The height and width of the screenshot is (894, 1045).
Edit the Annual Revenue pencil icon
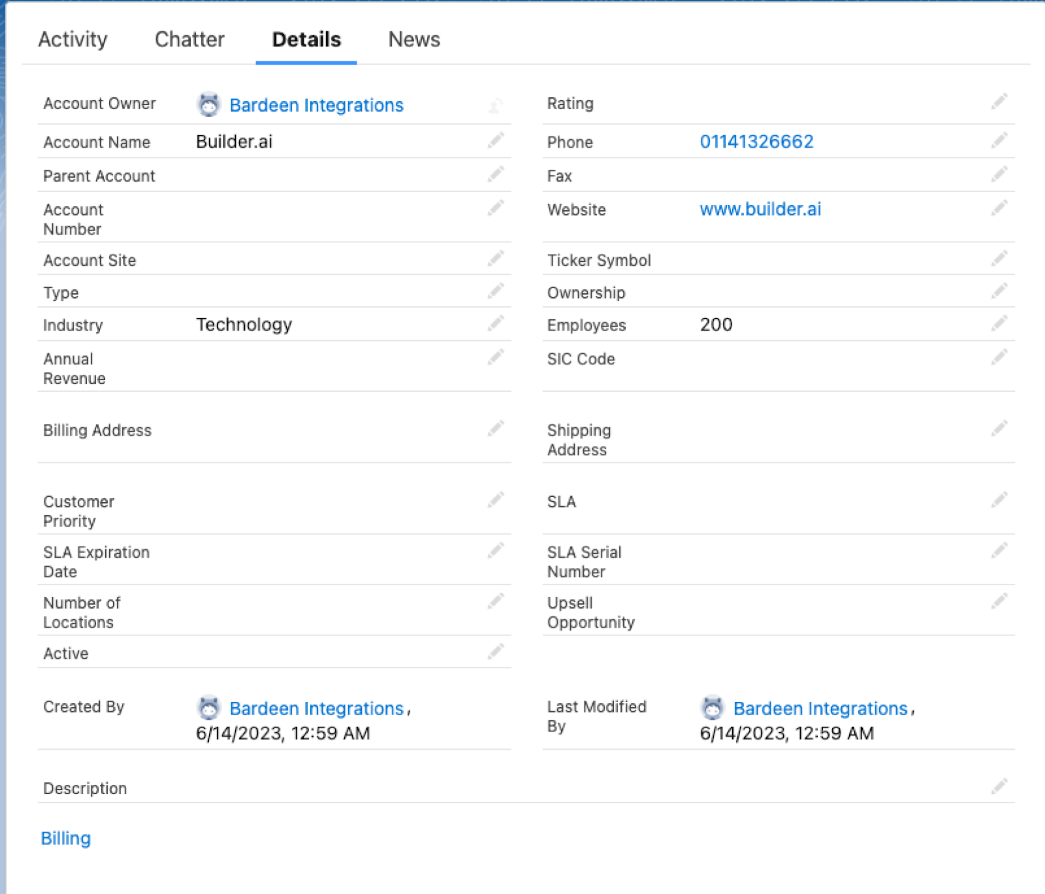click(x=496, y=357)
